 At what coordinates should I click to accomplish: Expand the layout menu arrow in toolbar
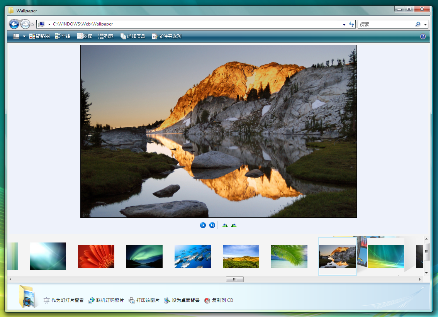pyautogui.click(x=24, y=36)
